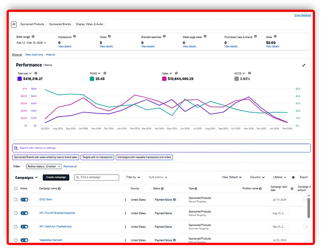Click the View chart only link
The image size is (322, 249).
[34, 55]
